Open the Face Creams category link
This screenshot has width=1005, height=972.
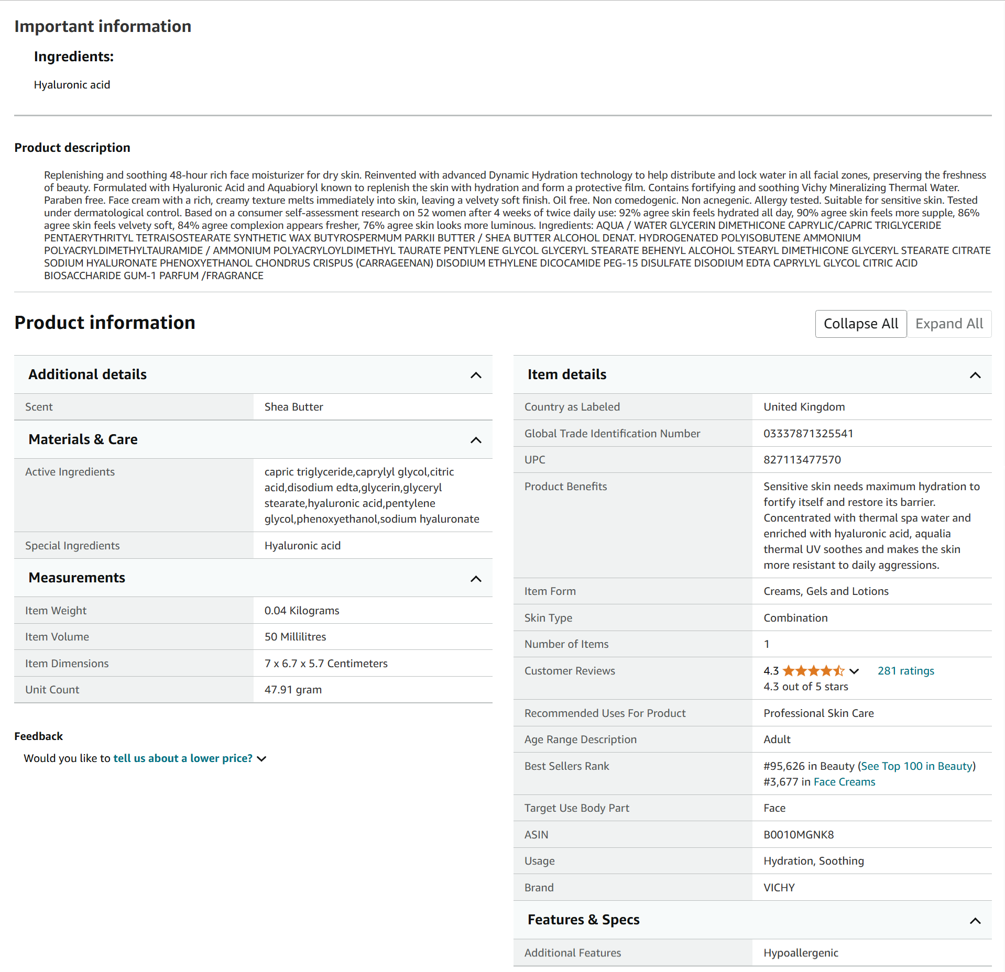tap(844, 782)
